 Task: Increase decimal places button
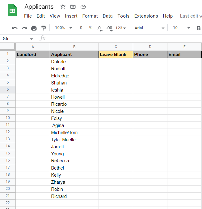pos(109,28)
